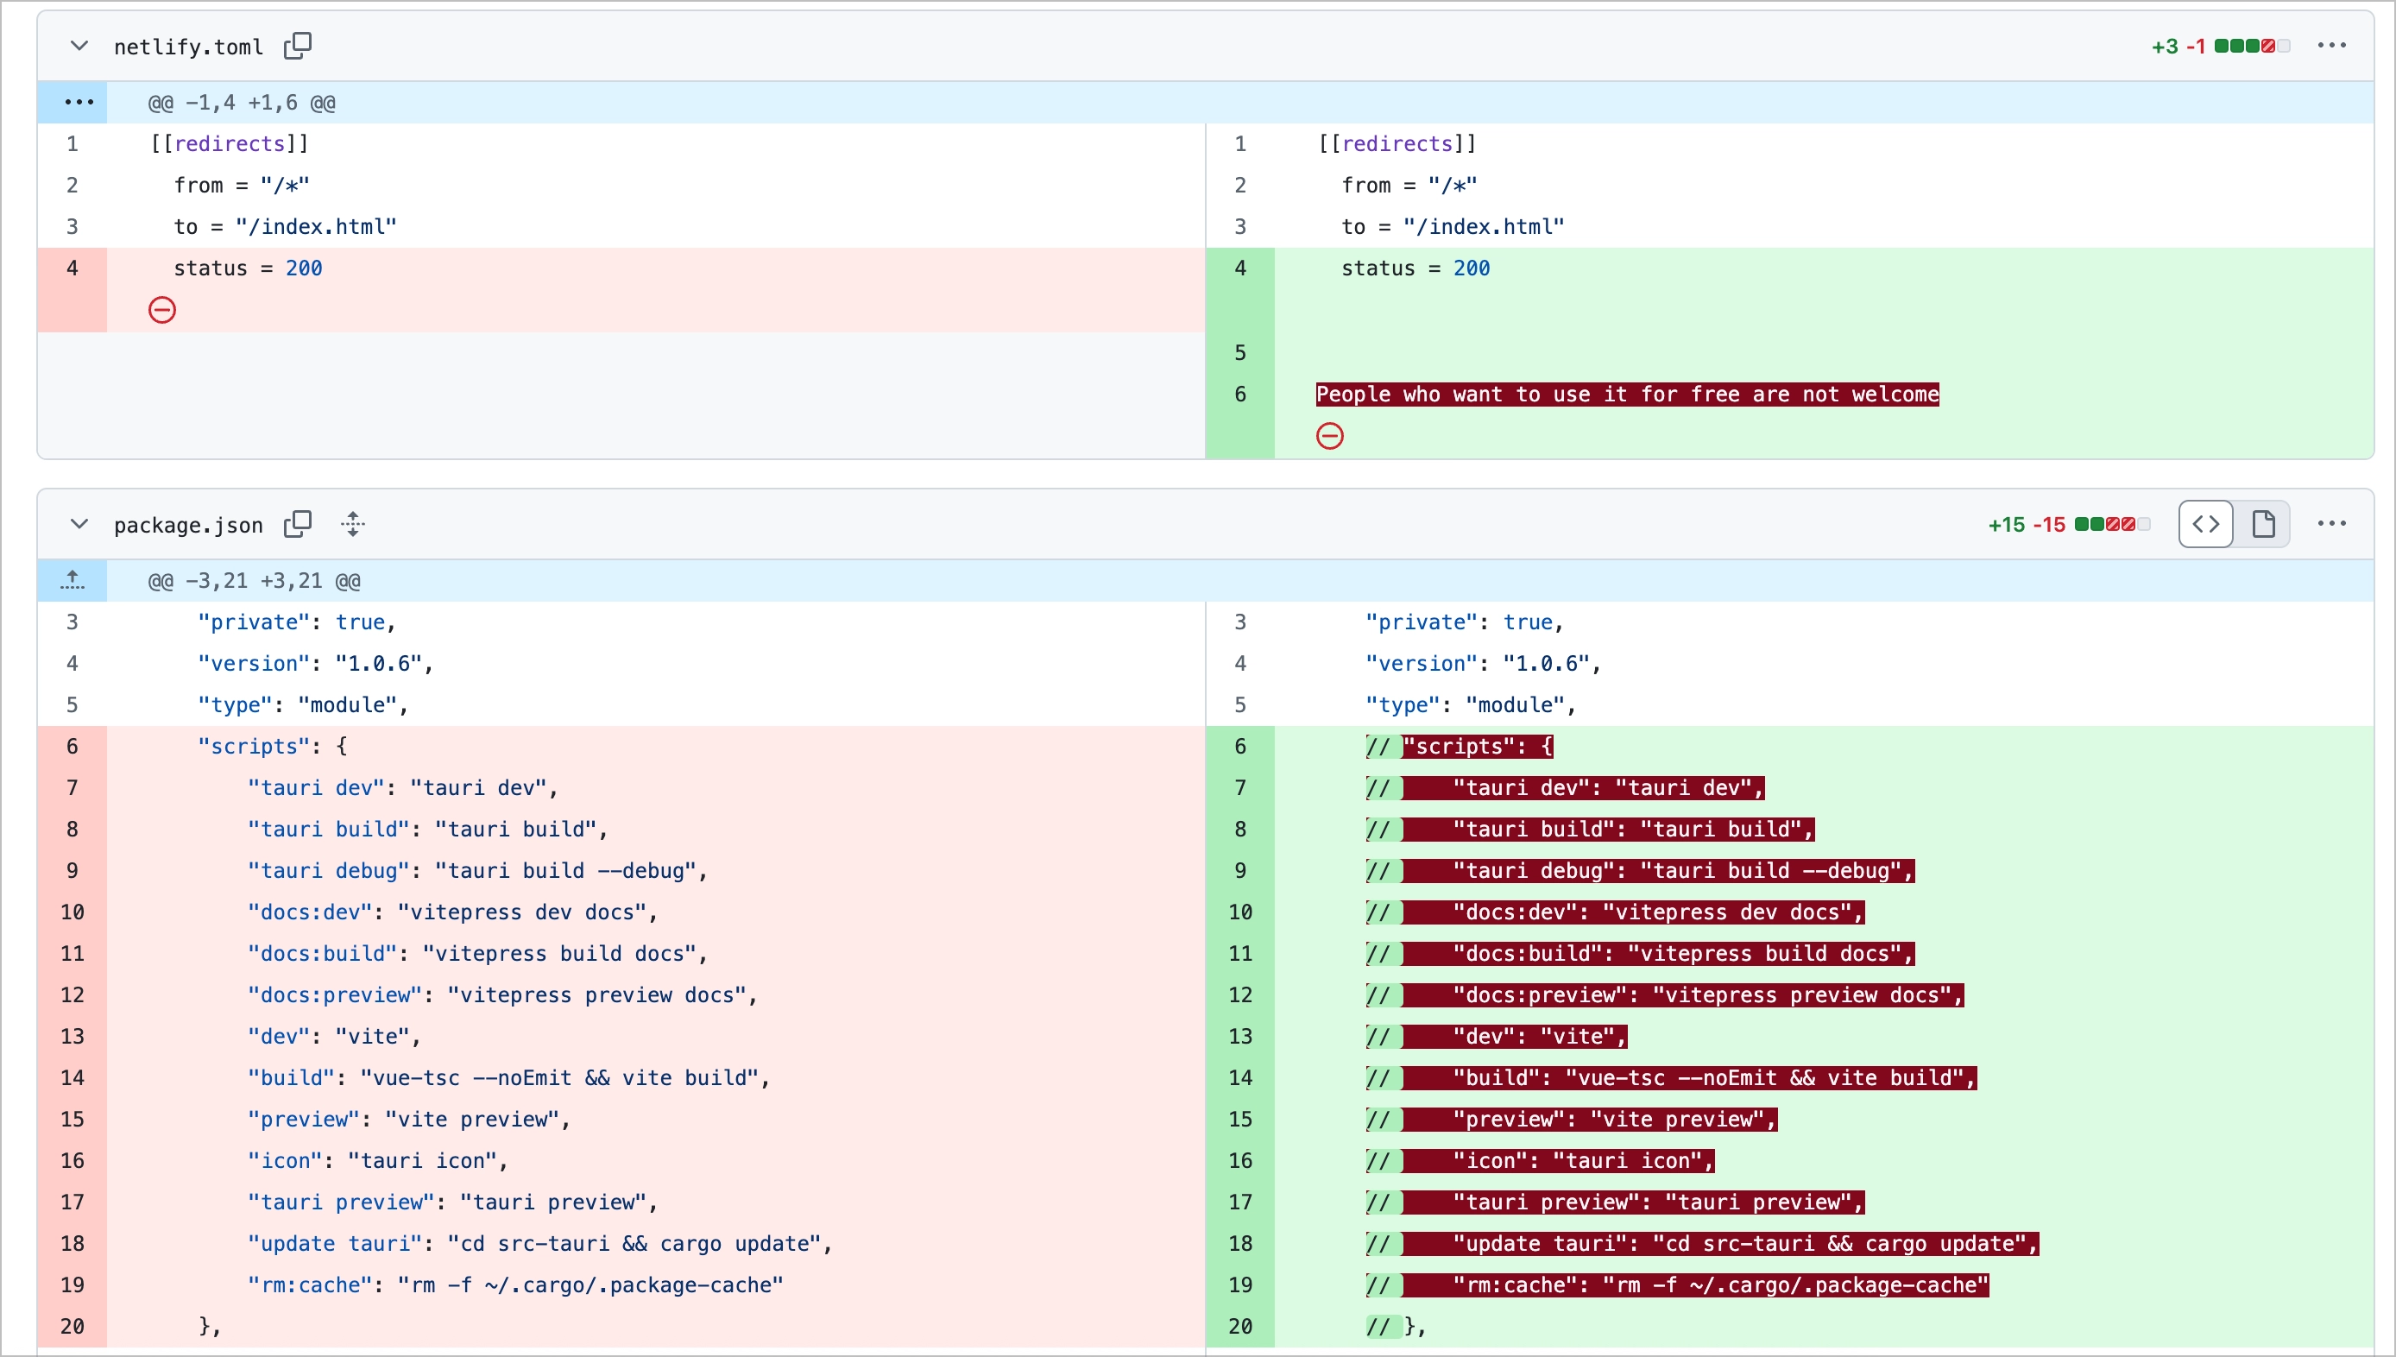Select removed line '"icon": "tauri icon",'

pos(377,1161)
